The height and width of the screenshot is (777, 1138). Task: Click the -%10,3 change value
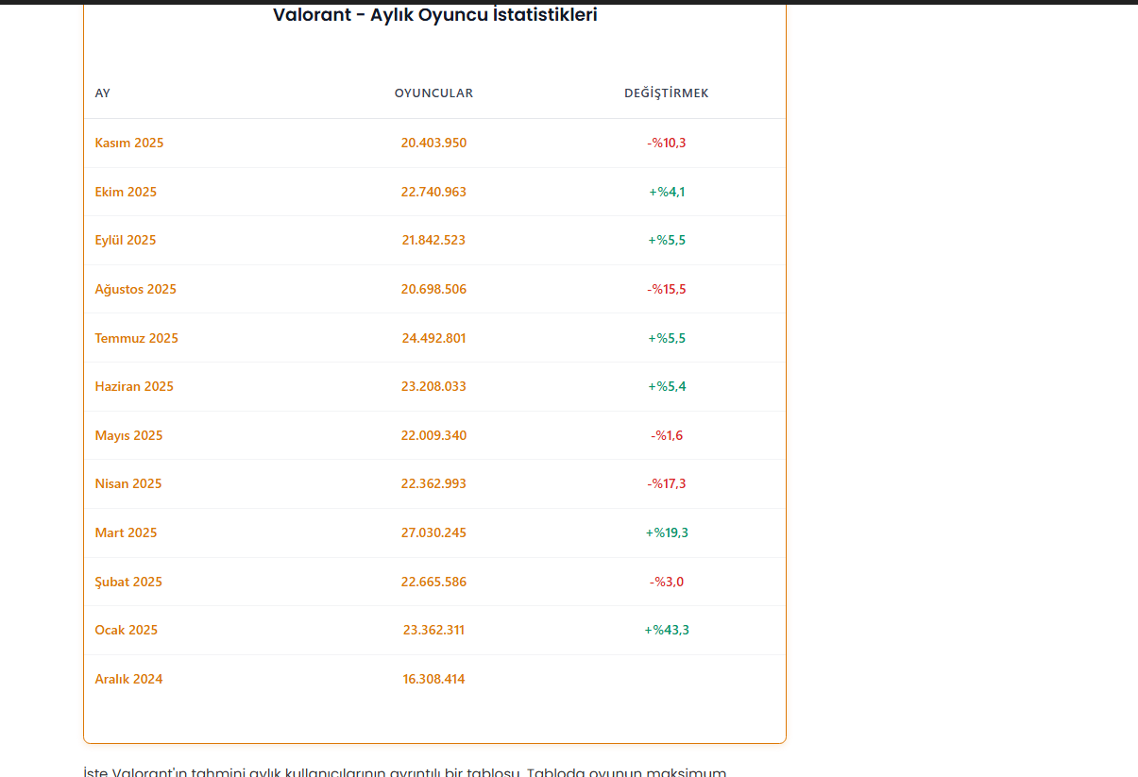pyautogui.click(x=667, y=143)
